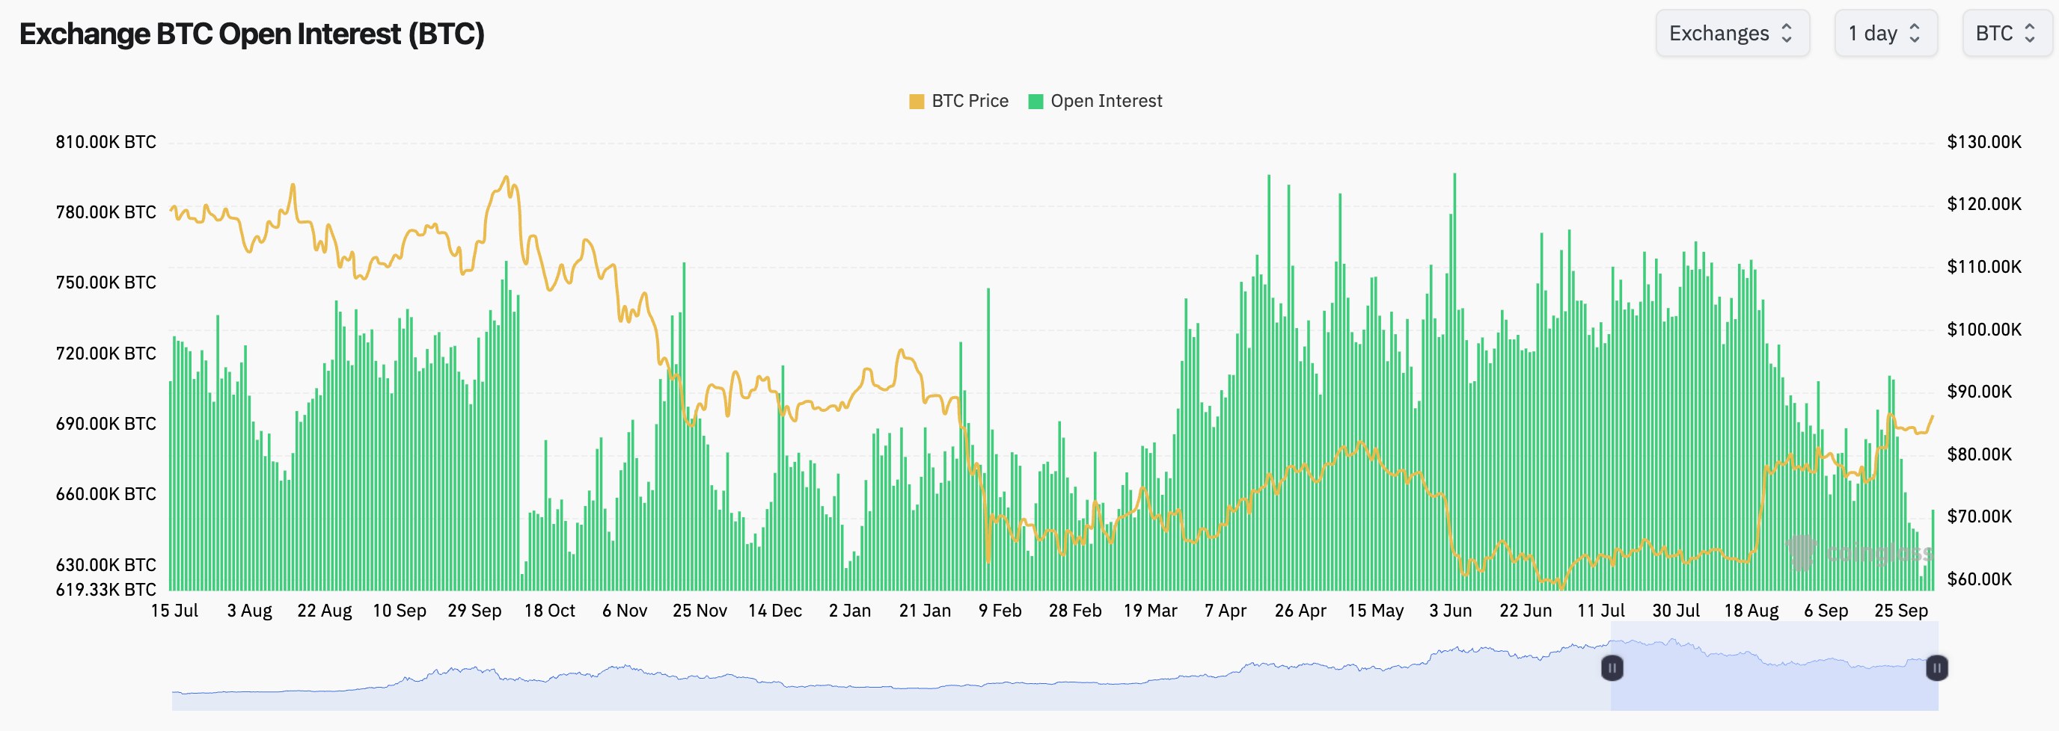Open the Exchanges dropdown
Viewport: 2059px width, 731px height.
coord(1732,33)
